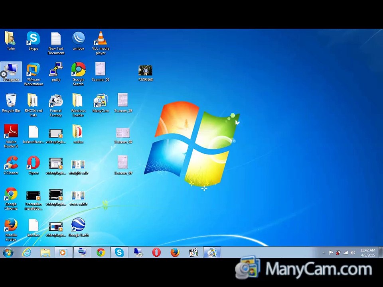
Task: Select the Mozilla Firefox desktop shortcut
Action: click(x=11, y=229)
